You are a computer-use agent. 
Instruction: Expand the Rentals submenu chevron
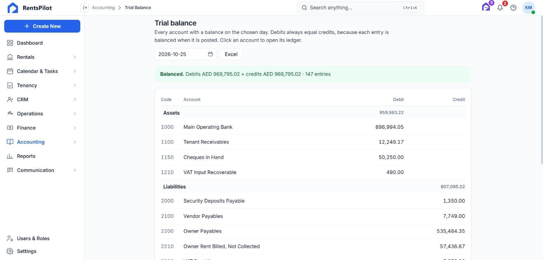[75, 57]
